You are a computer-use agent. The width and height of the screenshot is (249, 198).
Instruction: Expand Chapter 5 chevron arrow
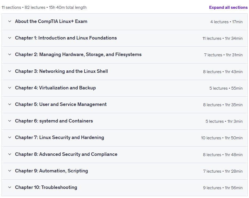coord(10,104)
